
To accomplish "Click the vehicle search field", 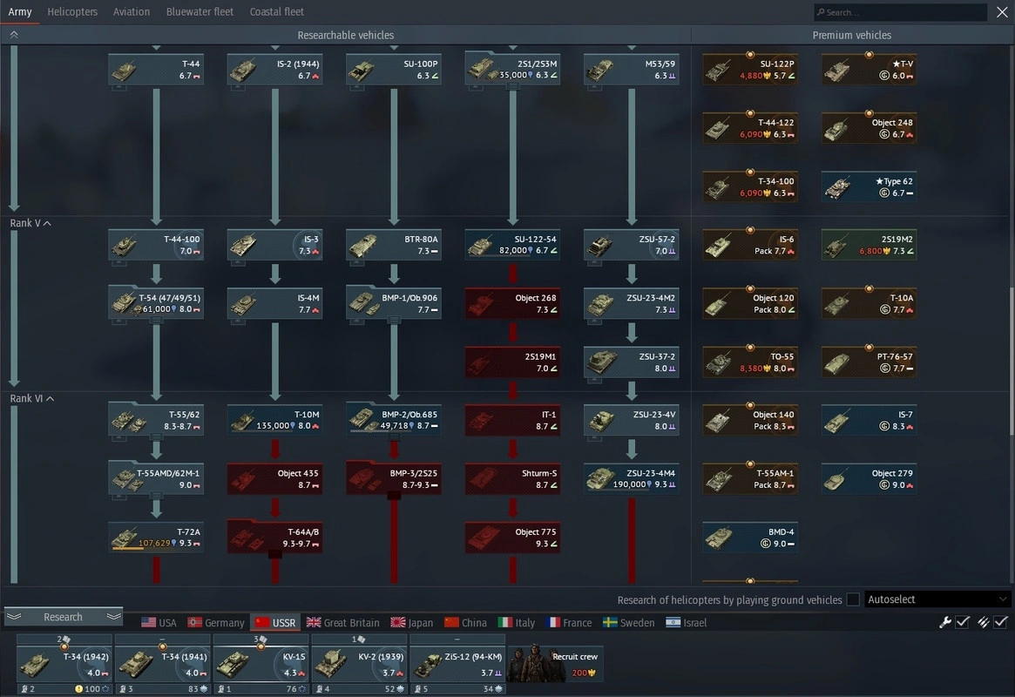I will [x=902, y=12].
